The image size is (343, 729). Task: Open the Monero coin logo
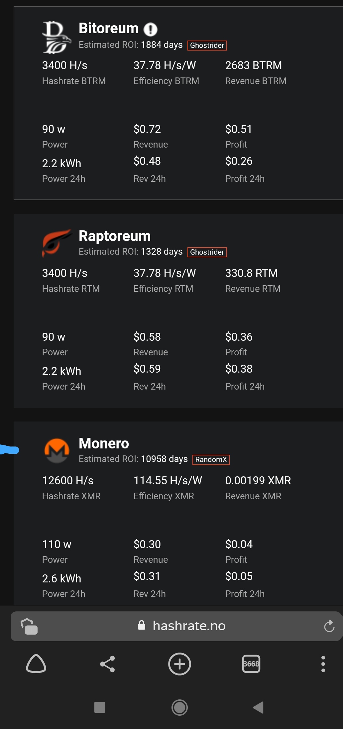[57, 450]
